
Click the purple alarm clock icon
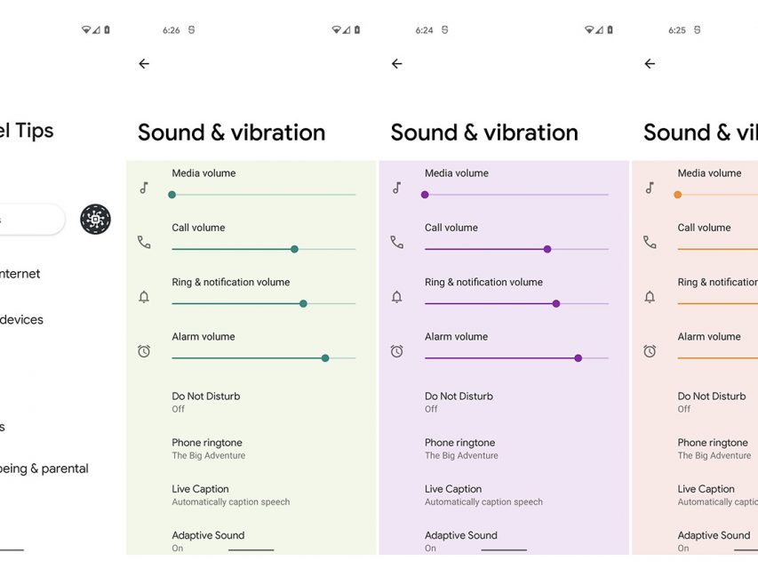coord(396,351)
